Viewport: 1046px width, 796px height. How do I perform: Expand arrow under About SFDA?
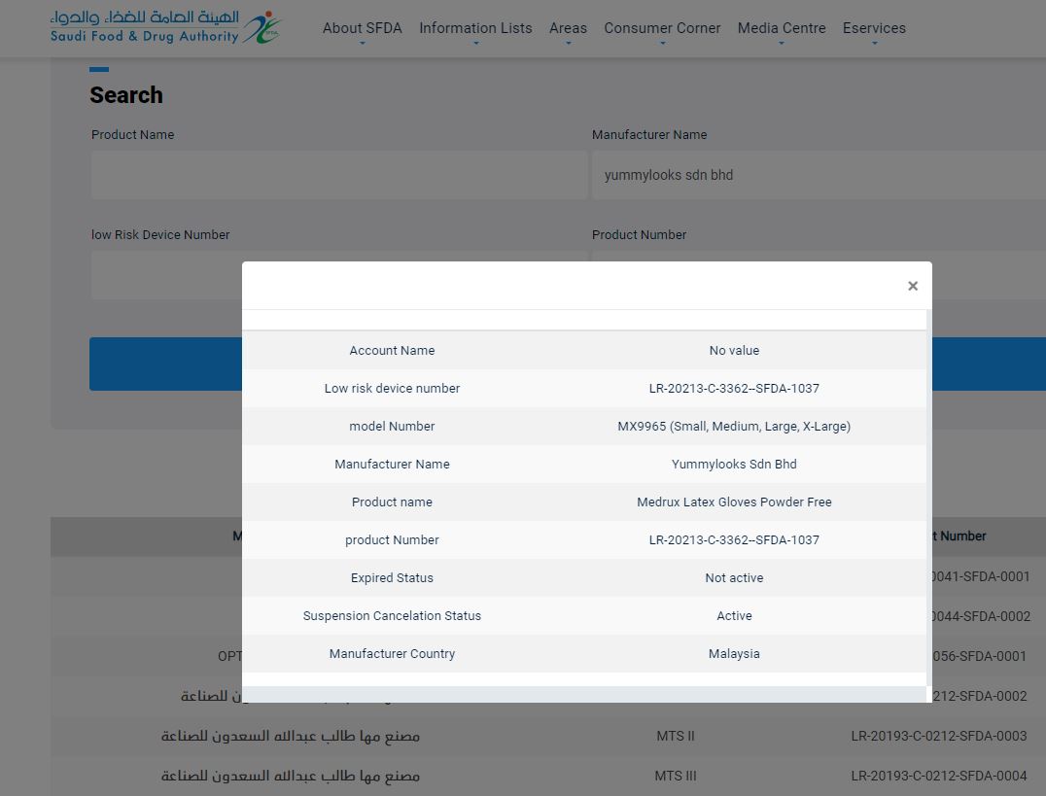click(x=363, y=44)
